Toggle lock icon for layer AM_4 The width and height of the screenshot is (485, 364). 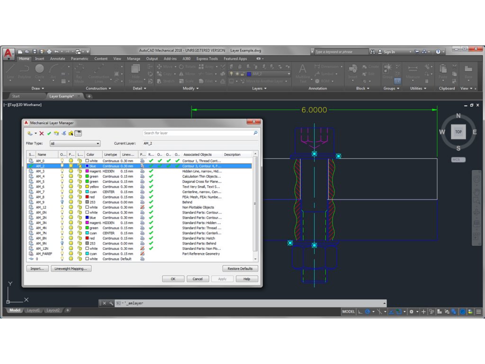click(80, 176)
